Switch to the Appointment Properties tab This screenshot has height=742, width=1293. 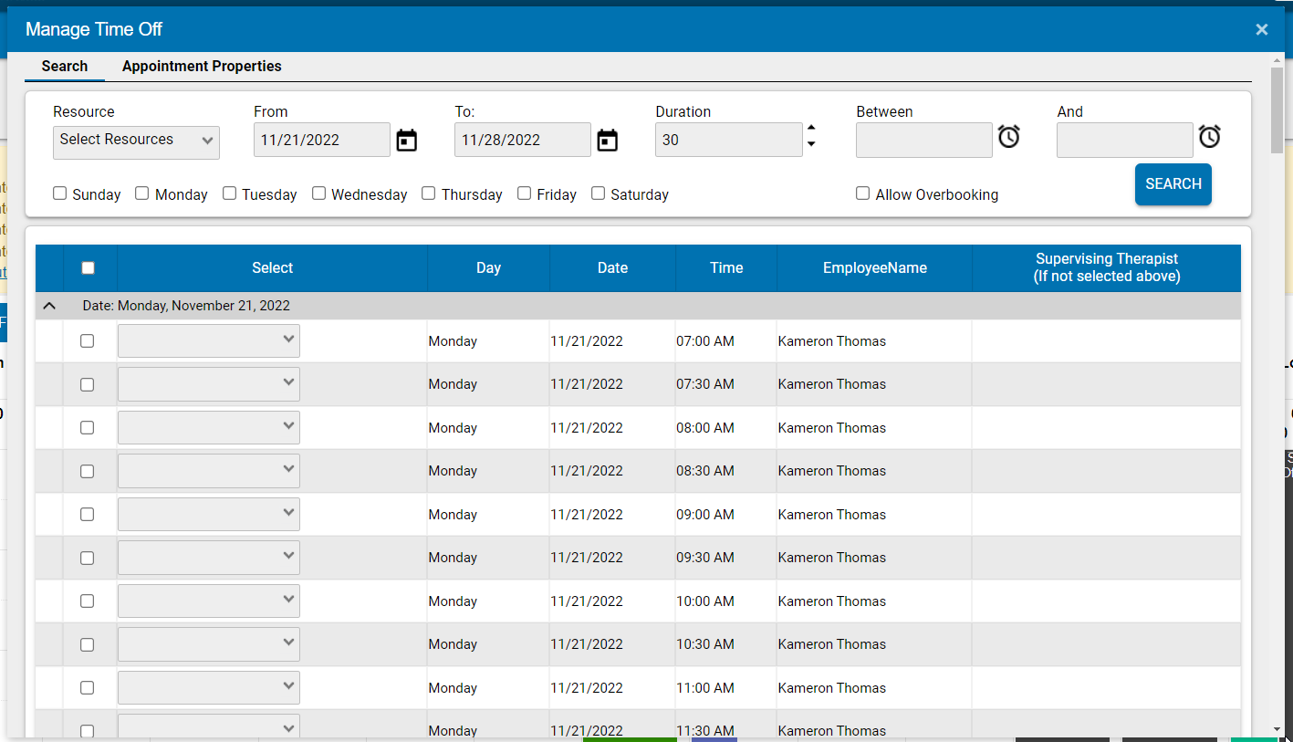tap(201, 66)
